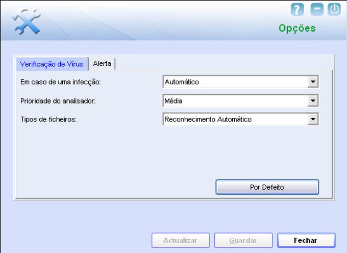Click the Por Defeito button
This screenshot has width=347, height=253.
tap(267, 187)
